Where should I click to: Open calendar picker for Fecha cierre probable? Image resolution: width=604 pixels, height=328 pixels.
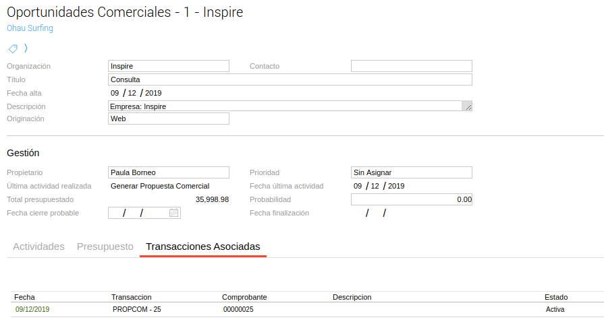(174, 213)
